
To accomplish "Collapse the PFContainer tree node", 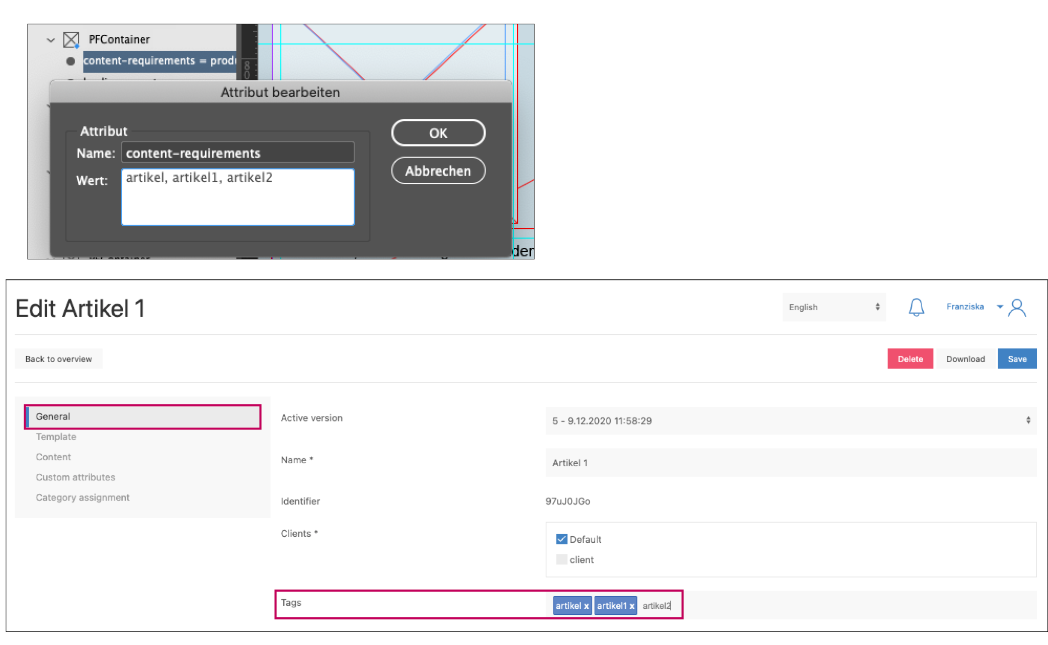I will [50, 40].
